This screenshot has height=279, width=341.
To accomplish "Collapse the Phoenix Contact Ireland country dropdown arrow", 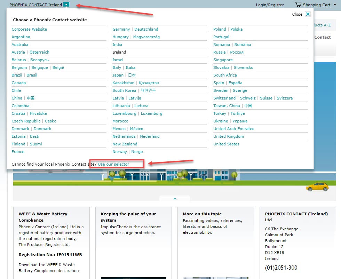I will (67, 5).
